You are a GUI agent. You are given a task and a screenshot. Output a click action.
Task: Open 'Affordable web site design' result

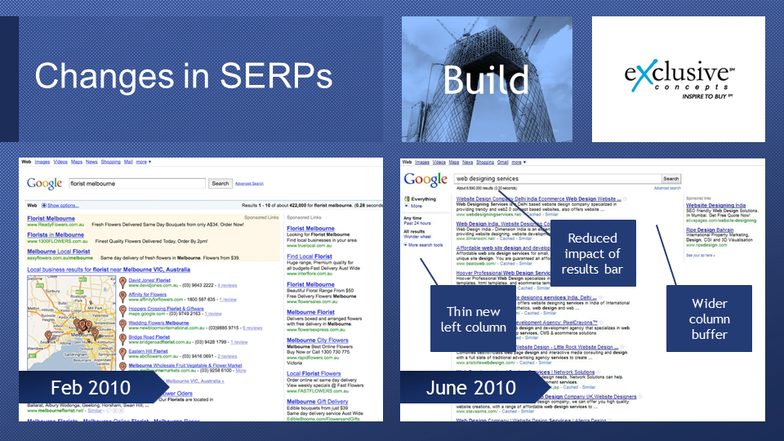pos(503,248)
